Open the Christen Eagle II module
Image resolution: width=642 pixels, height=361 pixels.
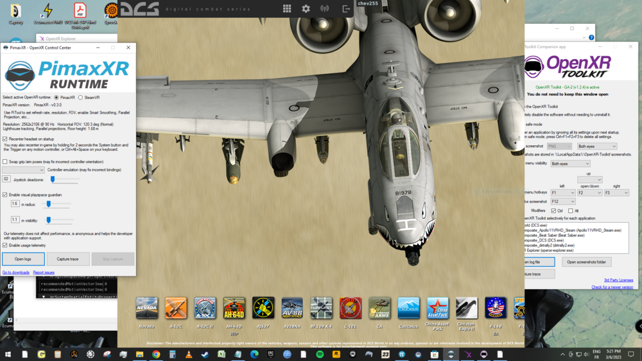[466, 308]
